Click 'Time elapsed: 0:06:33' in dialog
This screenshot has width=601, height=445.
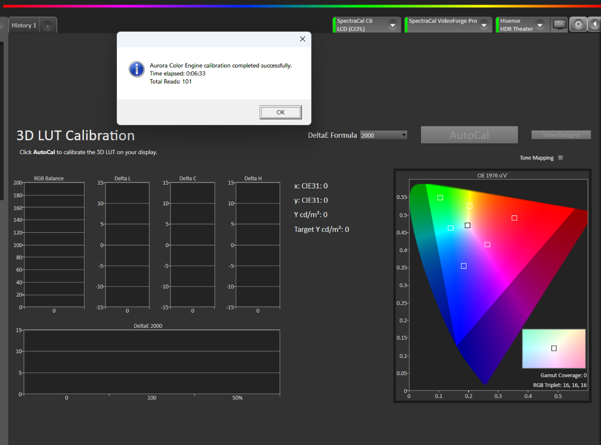tap(178, 74)
